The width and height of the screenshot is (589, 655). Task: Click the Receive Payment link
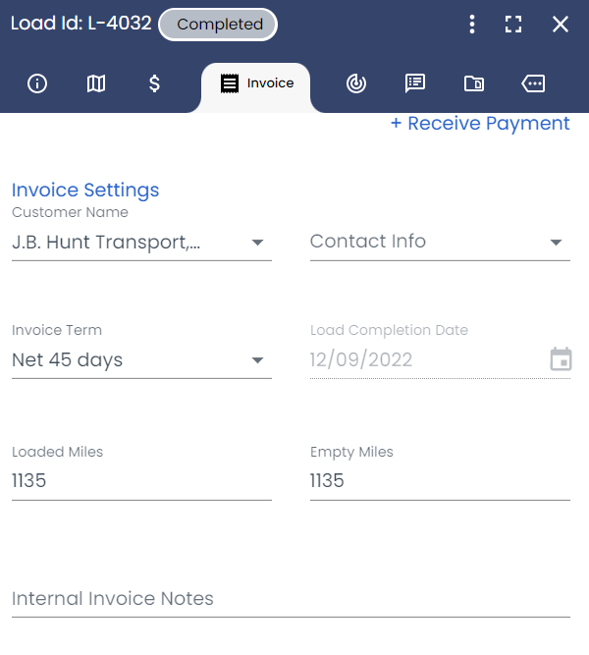pyautogui.click(x=480, y=123)
